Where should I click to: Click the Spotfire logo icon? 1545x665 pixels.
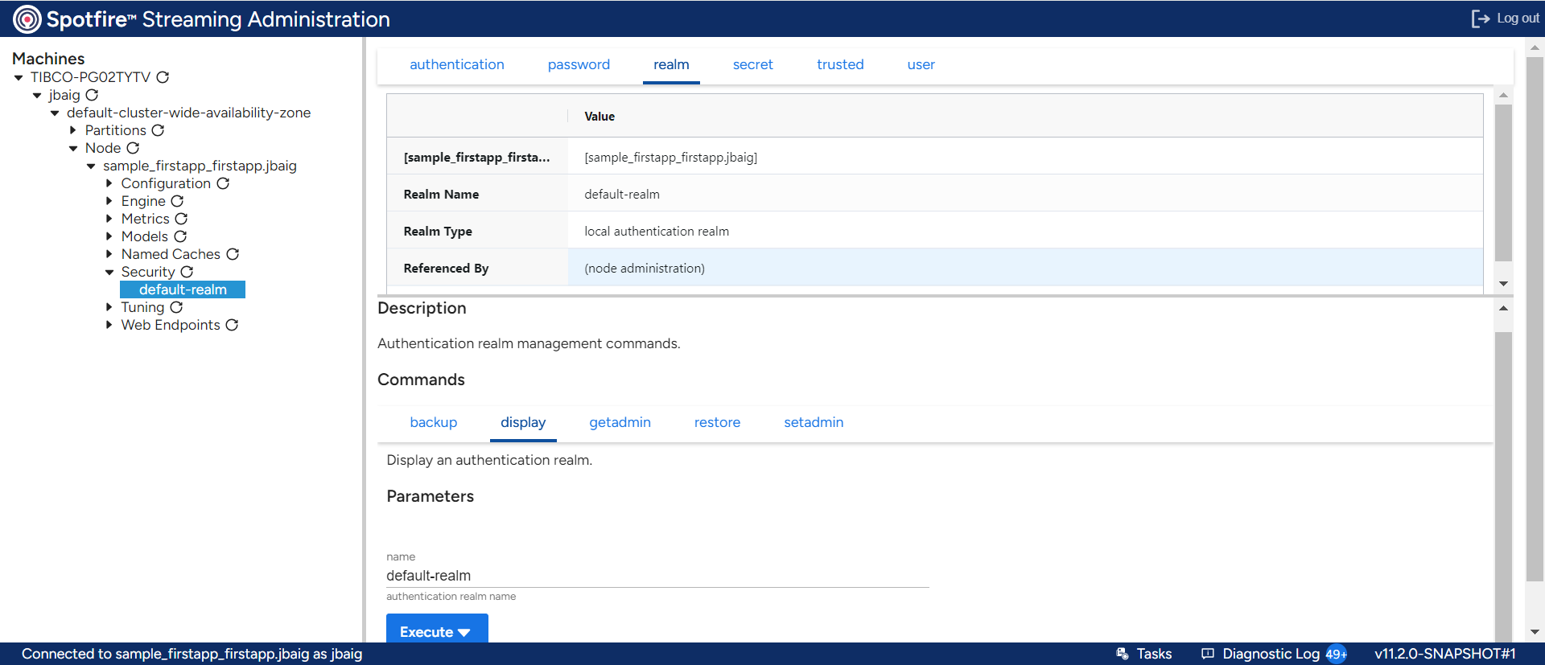[27, 19]
